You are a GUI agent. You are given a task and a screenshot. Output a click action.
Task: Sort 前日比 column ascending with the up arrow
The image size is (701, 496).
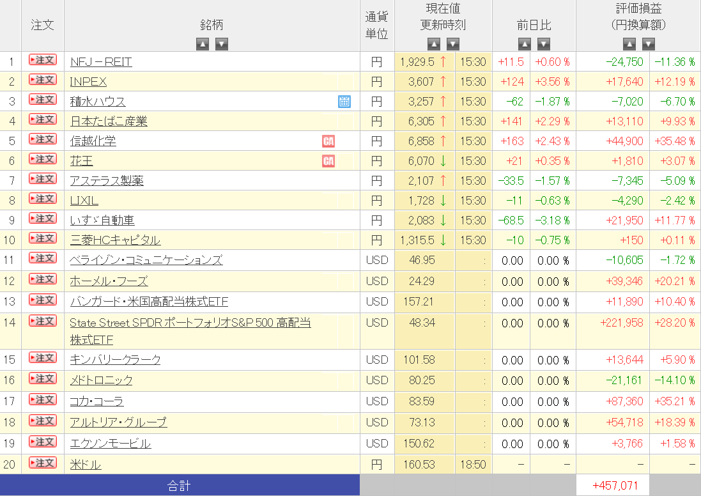[x=525, y=44]
